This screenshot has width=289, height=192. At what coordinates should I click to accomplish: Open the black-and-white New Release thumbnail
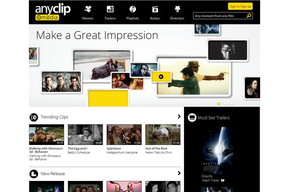(163, 187)
